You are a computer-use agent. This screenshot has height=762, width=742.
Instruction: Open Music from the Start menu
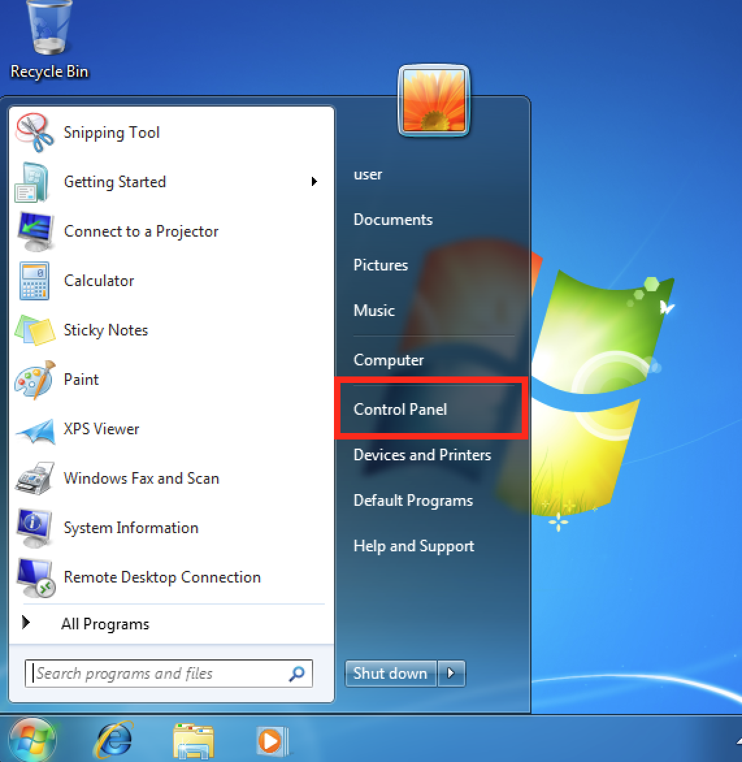374,311
